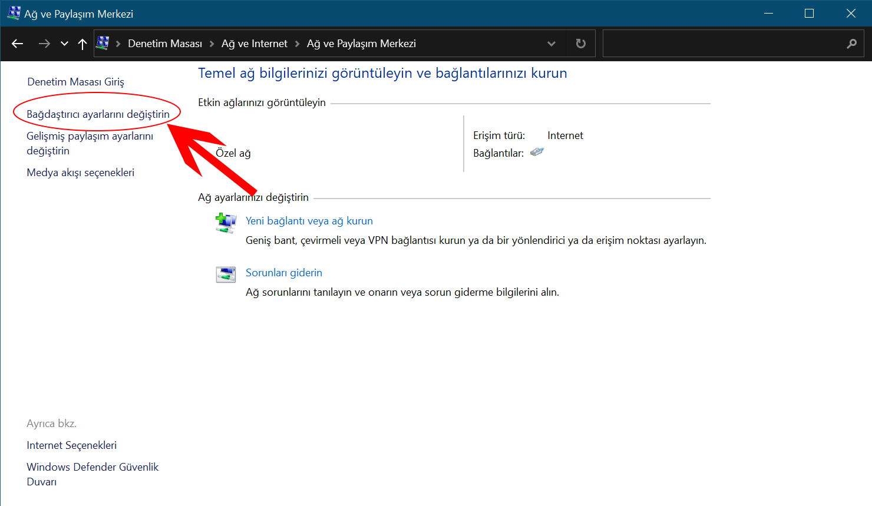872x506 pixels.
Task: Open the address bar dropdown arrow
Action: [551, 43]
